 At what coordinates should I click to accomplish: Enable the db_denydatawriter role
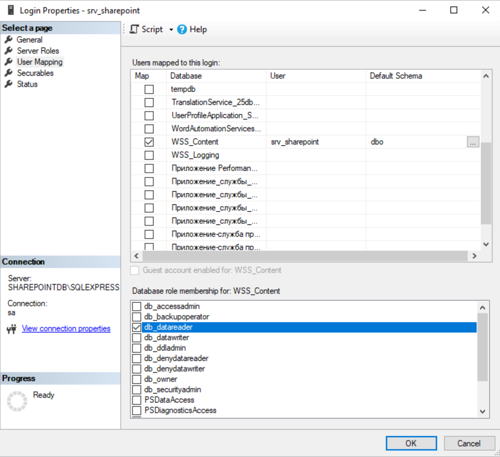(137, 369)
